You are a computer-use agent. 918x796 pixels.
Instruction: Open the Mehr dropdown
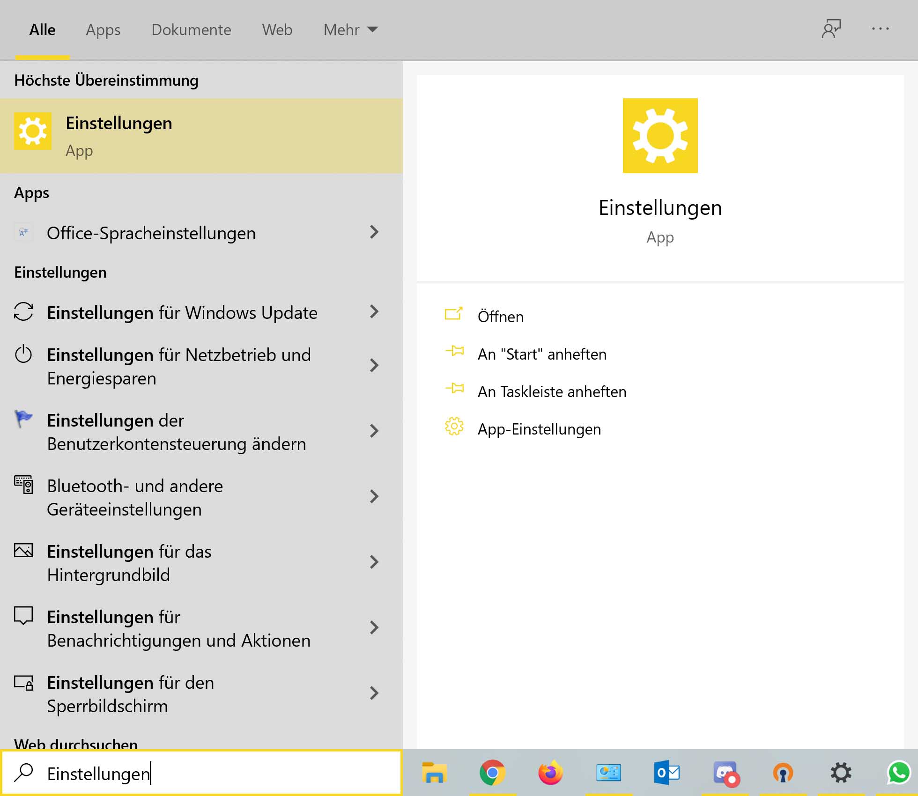(350, 29)
